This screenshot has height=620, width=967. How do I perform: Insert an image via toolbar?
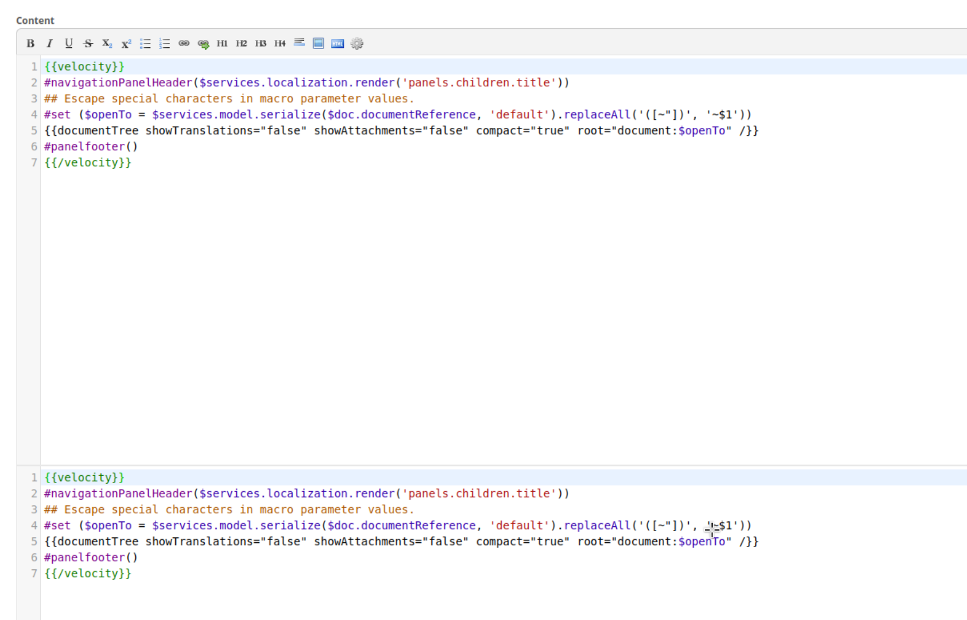(318, 44)
